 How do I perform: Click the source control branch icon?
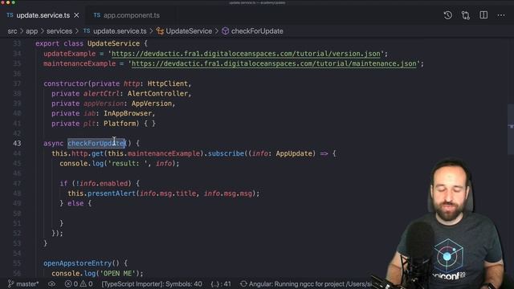10,283
